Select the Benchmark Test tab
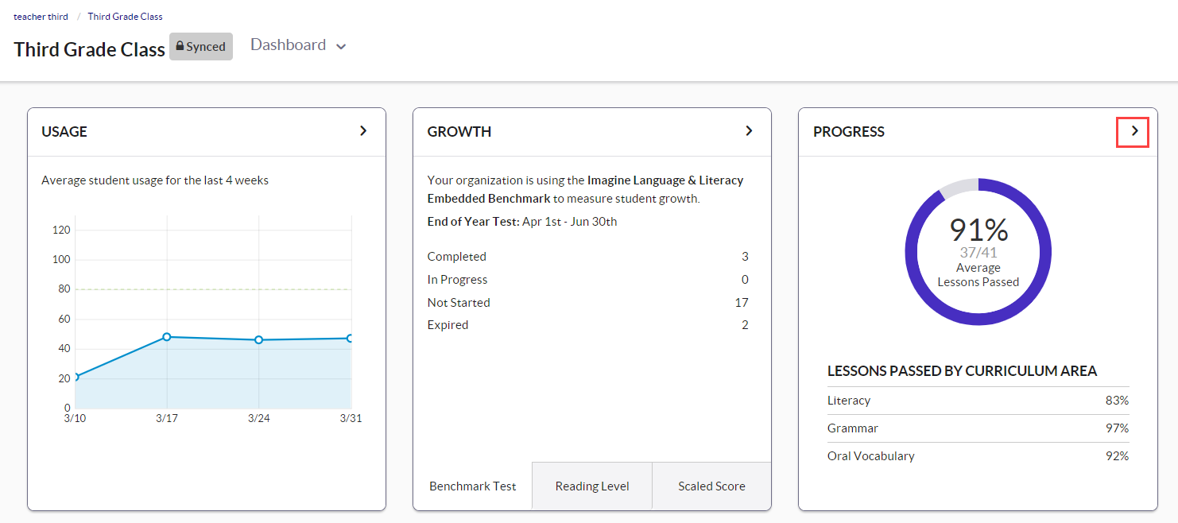The image size is (1178, 523). (472, 486)
